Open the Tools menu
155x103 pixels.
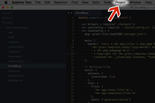107,3
